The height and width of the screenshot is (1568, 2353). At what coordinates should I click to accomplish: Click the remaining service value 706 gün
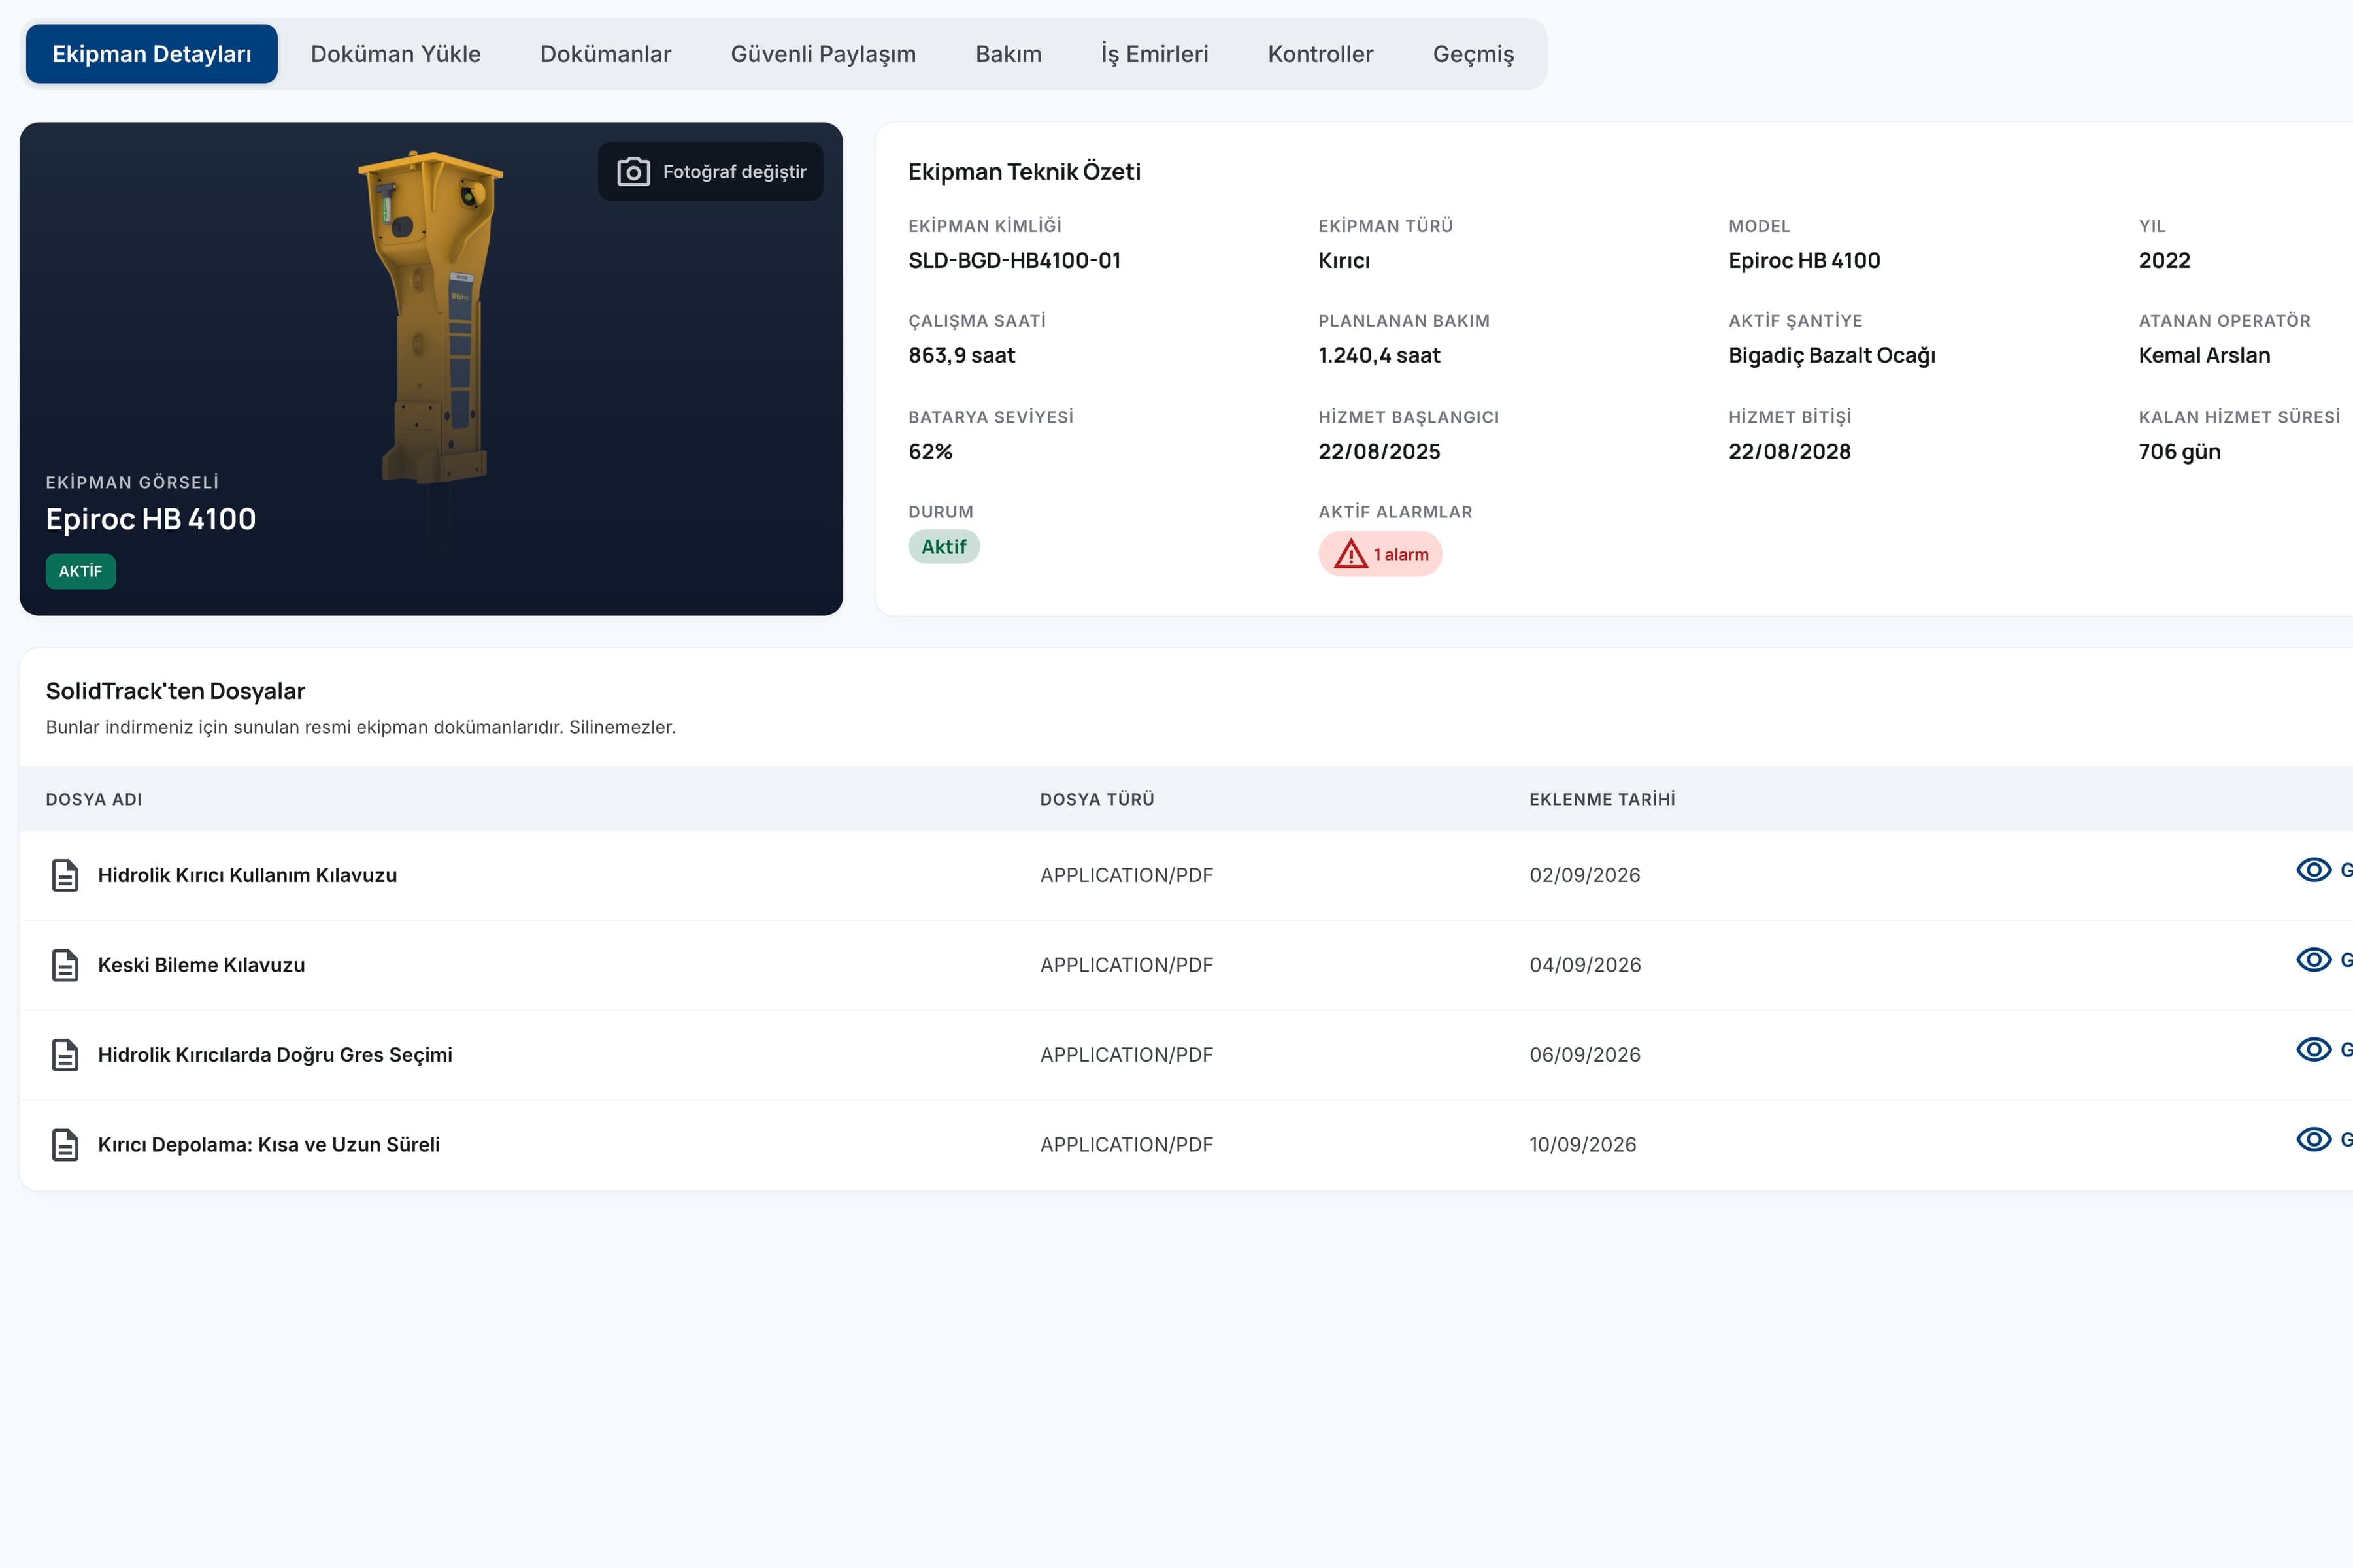2180,452
